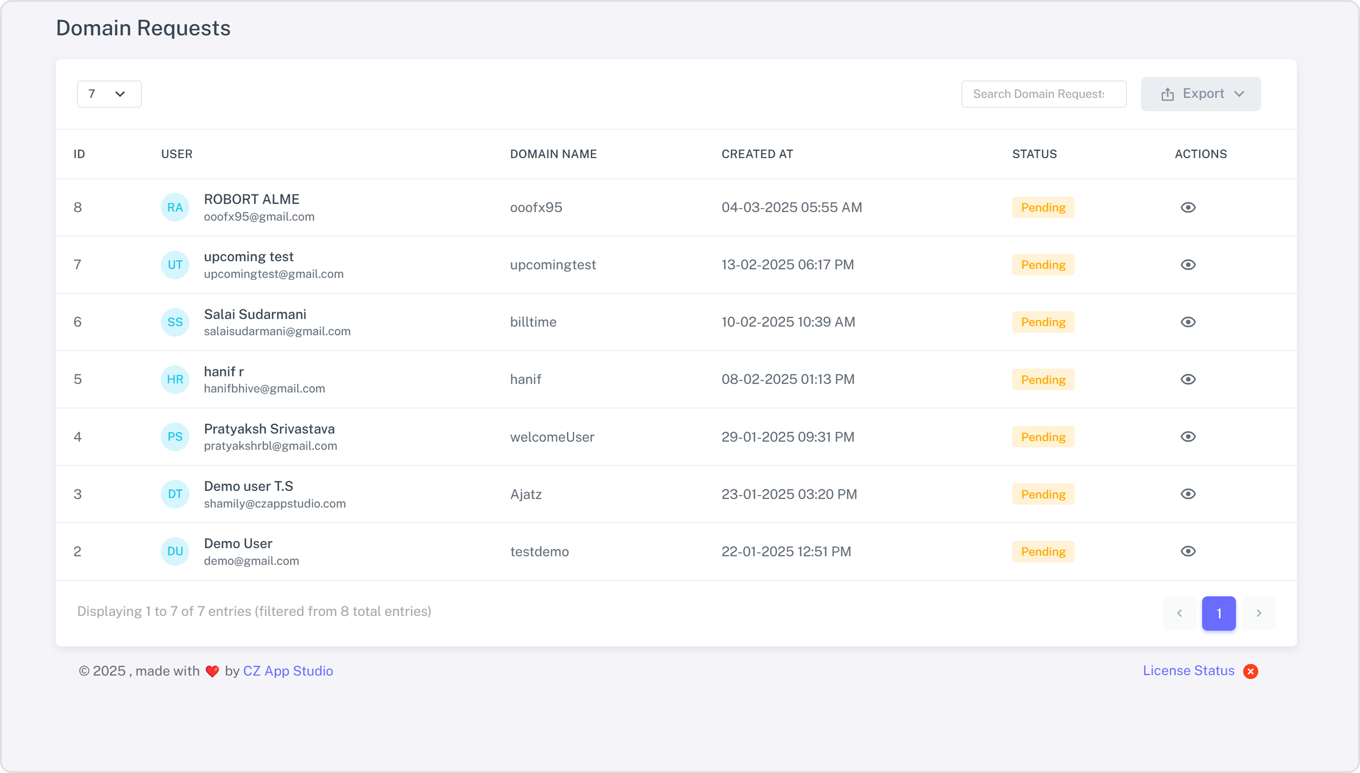1360x773 pixels.
Task: Click email ooofx95@gmail.com
Action: click(259, 217)
